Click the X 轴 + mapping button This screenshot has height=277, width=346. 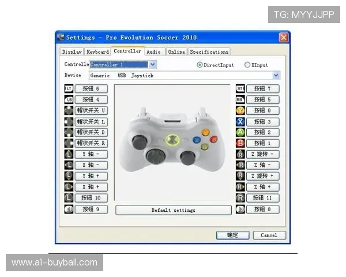91,187
